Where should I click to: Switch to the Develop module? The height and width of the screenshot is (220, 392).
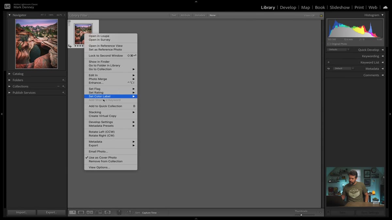[288, 7]
